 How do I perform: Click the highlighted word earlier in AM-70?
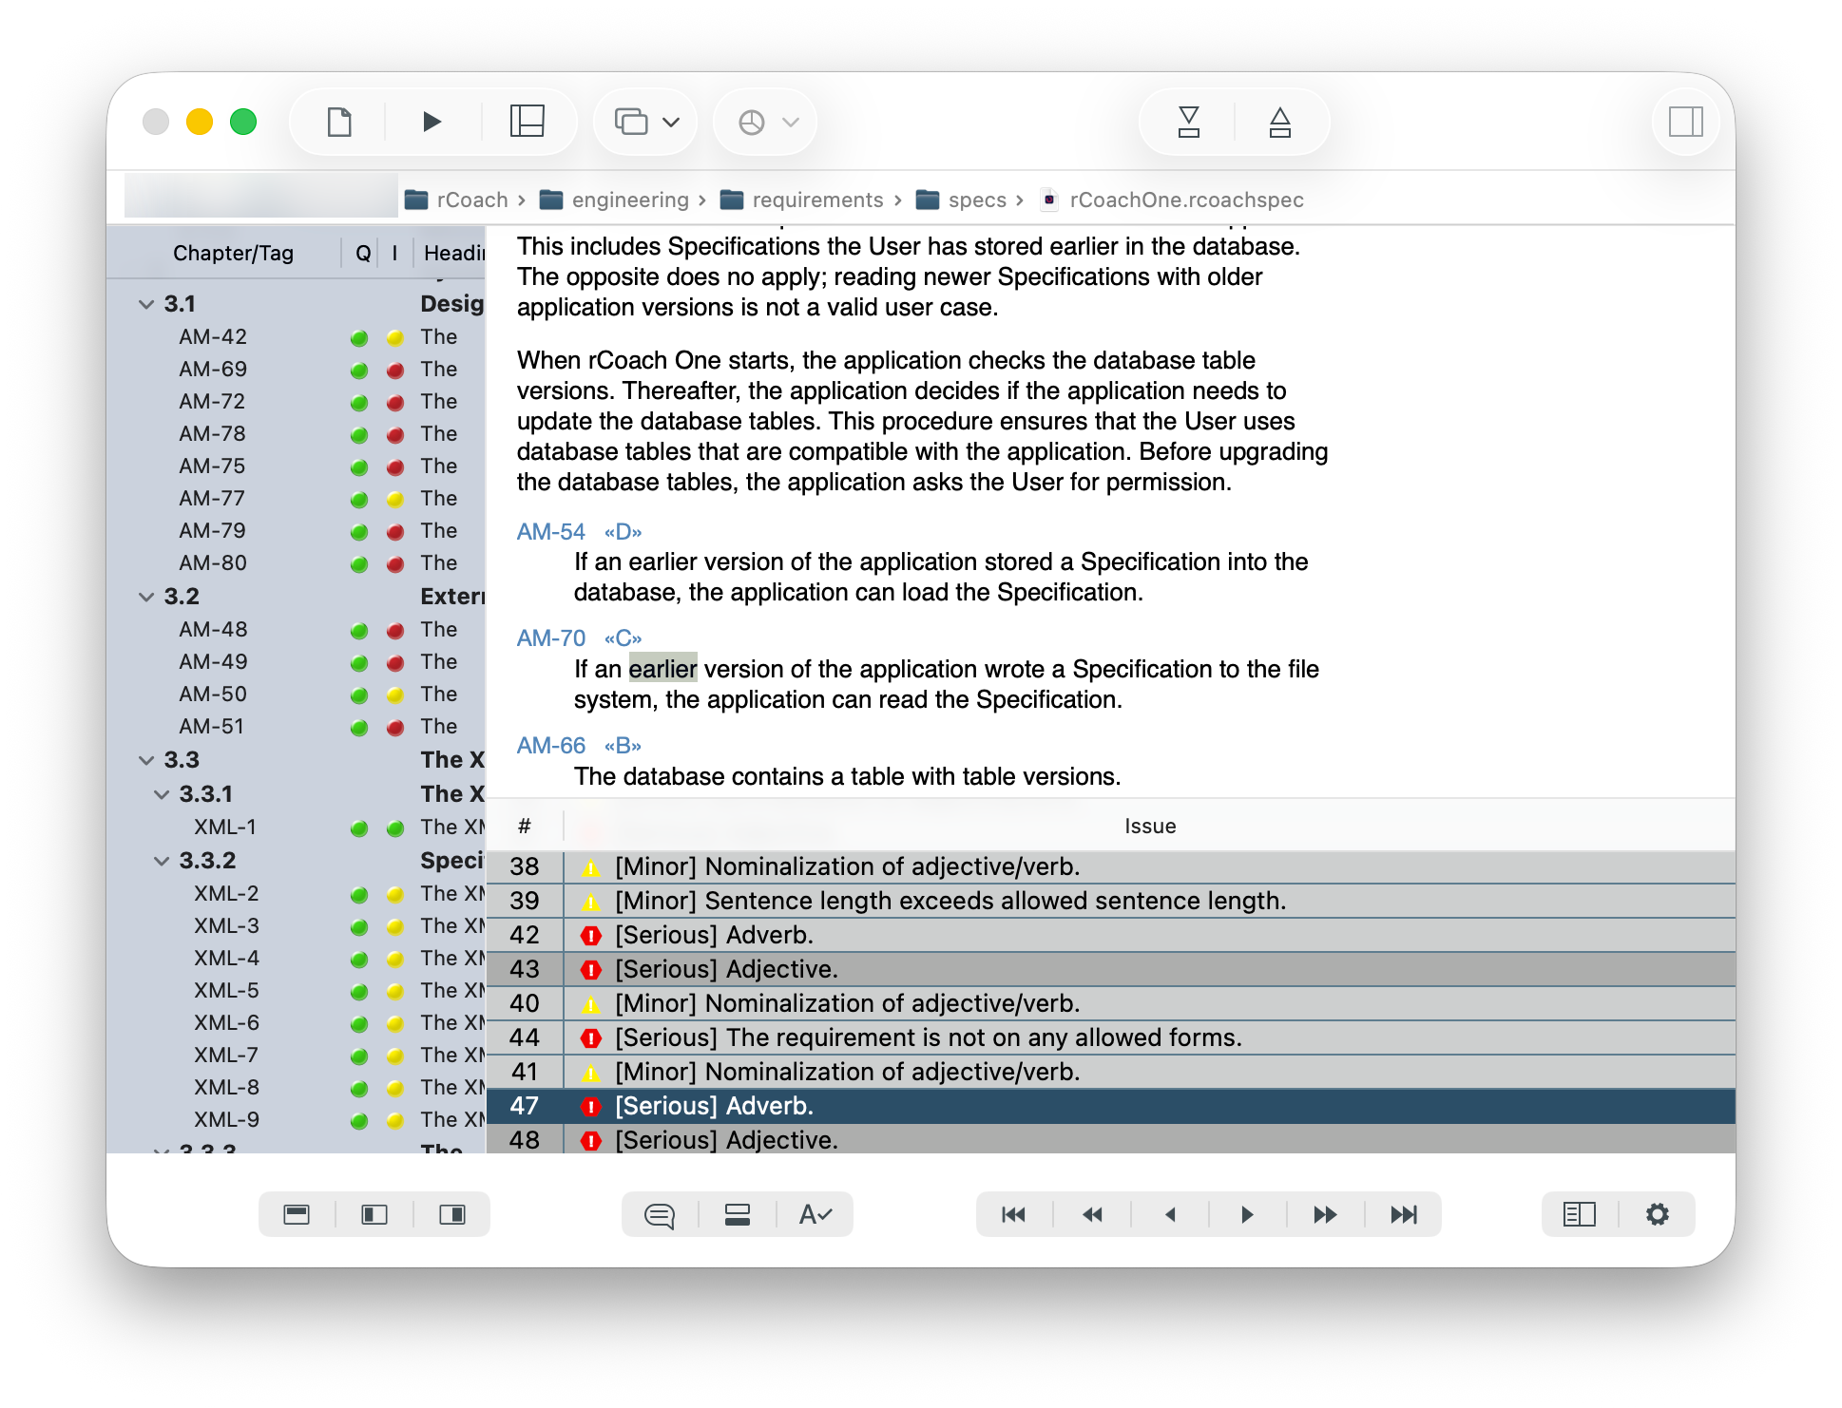663,669
